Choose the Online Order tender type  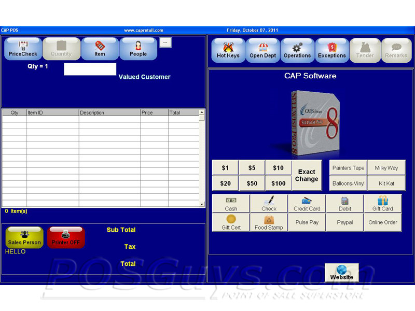click(x=383, y=222)
